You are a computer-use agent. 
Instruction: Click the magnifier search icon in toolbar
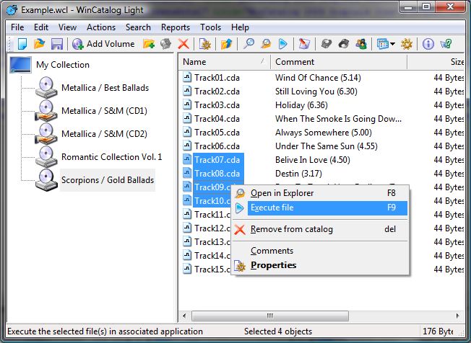[x=249, y=44]
